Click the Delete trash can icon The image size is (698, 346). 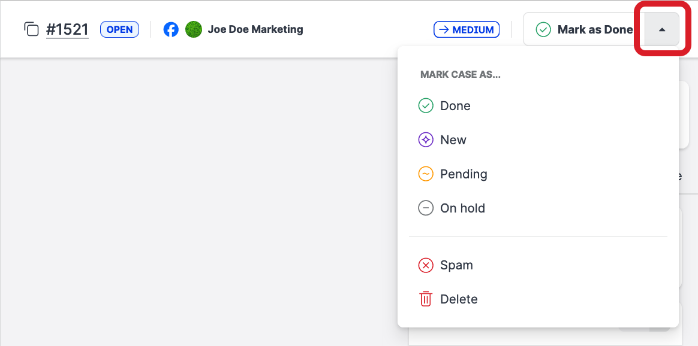[426, 299]
